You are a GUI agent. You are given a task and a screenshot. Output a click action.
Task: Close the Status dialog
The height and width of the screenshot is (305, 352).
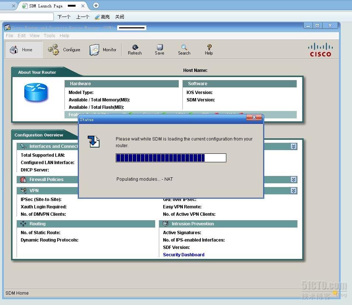[x=254, y=117]
